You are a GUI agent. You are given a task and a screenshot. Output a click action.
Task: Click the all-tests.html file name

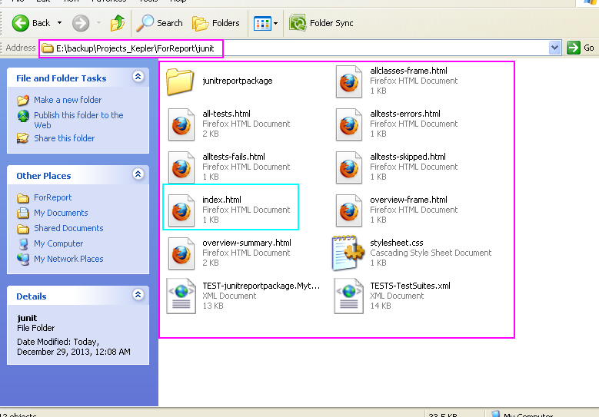(227, 114)
